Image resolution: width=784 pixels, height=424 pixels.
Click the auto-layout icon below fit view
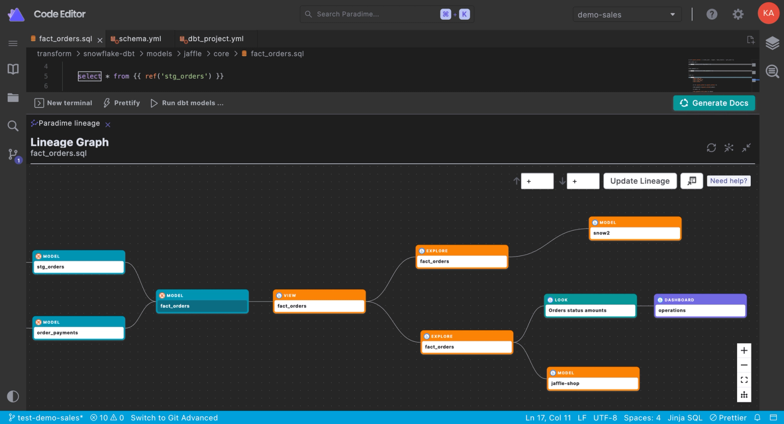(744, 395)
